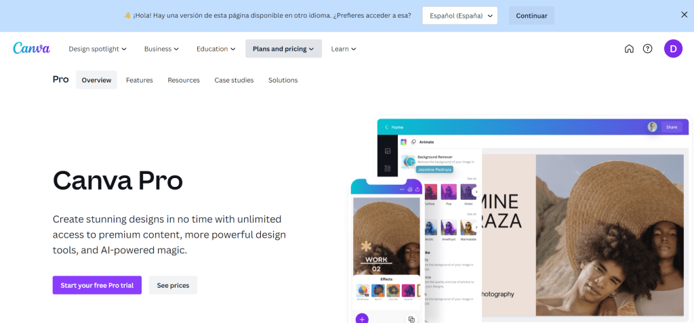Open the Plans and pricing menu
Image resolution: width=694 pixels, height=323 pixels.
(283, 49)
